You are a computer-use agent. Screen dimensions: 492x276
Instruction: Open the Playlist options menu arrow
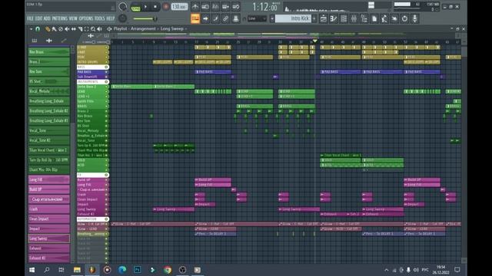pyautogui.click(x=31, y=29)
